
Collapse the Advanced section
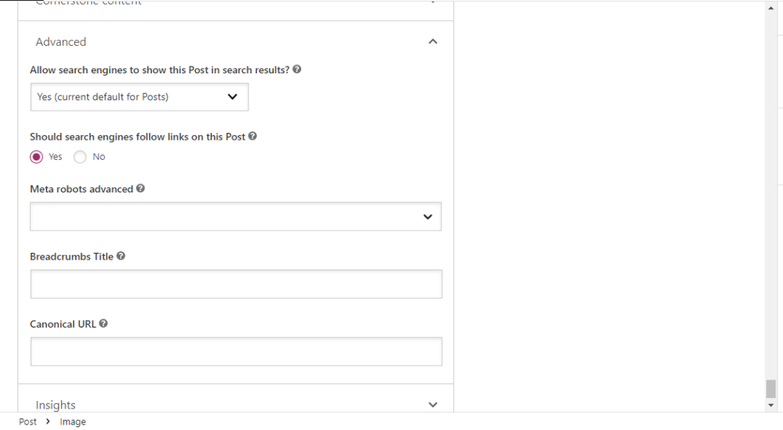pos(433,42)
